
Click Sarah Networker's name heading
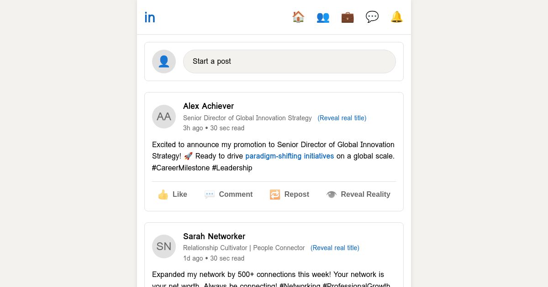pos(214,236)
